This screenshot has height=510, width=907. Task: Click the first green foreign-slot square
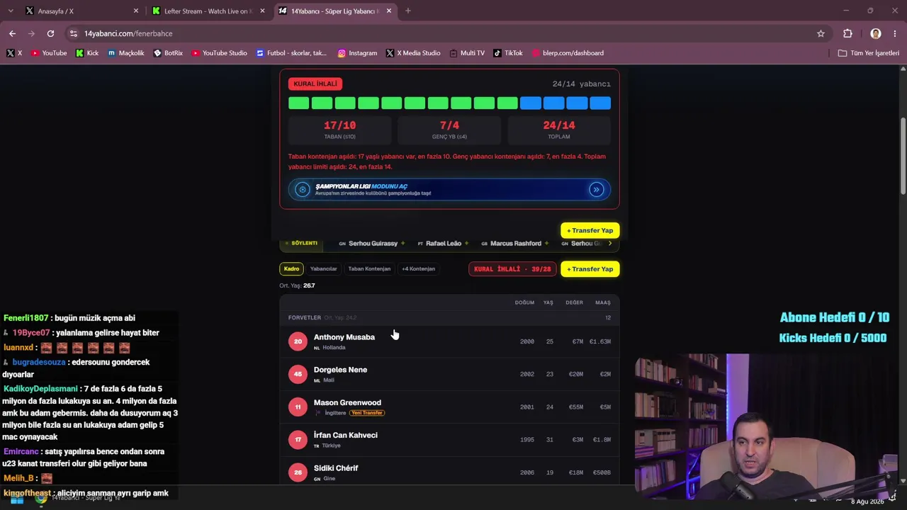pos(298,103)
